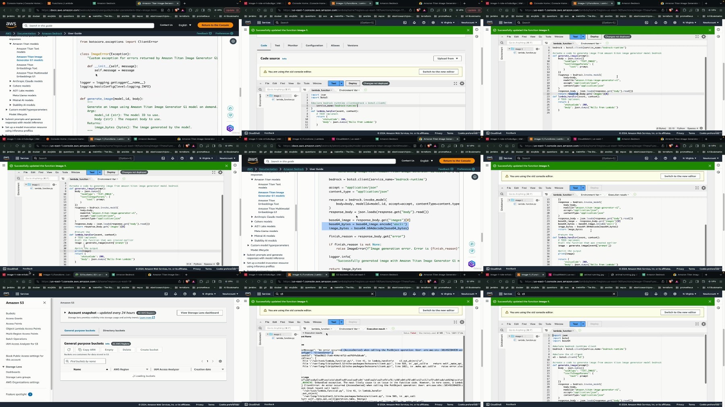
Task: Dismiss success banner in Code source window
Action: tap(468, 30)
